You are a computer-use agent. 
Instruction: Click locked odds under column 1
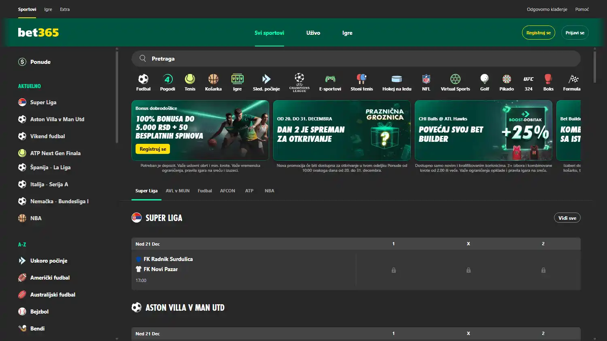pyautogui.click(x=393, y=270)
